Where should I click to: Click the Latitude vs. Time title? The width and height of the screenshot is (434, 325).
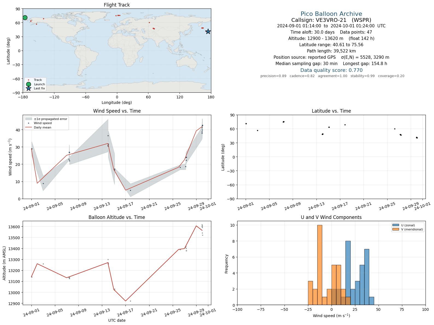tap(331, 111)
